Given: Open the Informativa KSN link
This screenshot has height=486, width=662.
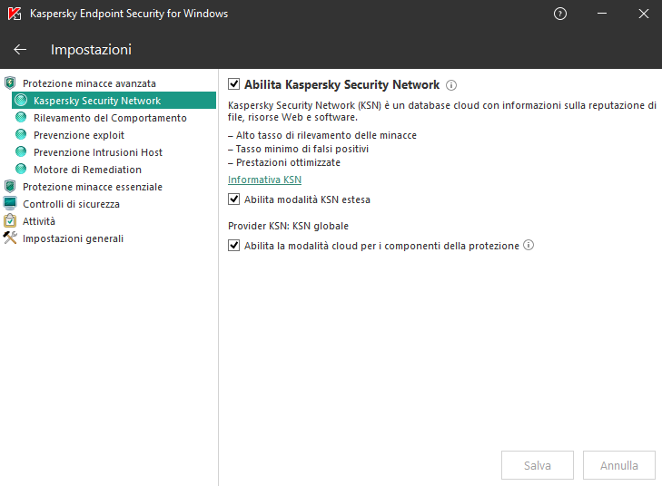Looking at the screenshot, I should click(265, 180).
